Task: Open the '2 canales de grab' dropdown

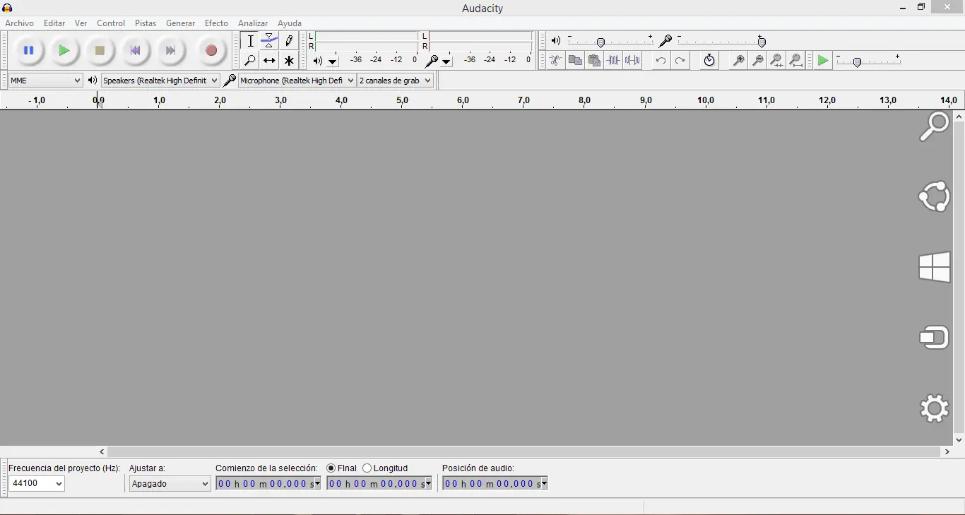Action: tap(395, 81)
